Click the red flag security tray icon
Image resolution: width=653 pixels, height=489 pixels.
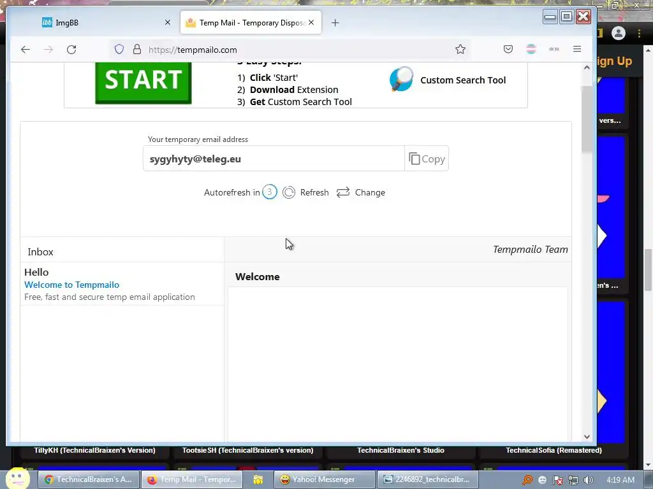[557, 480]
